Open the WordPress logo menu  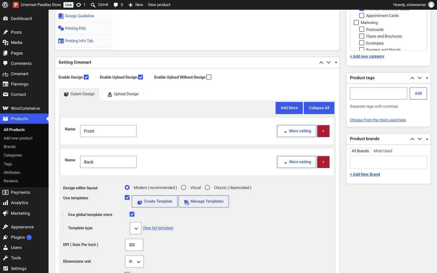coord(5,5)
